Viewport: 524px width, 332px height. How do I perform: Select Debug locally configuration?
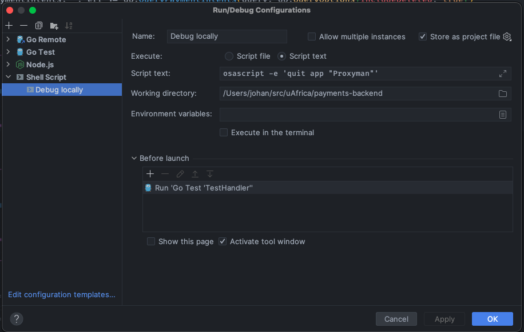tap(62, 90)
